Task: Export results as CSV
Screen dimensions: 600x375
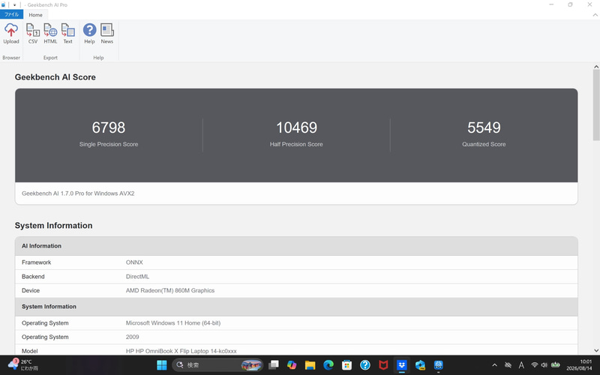Action: click(x=33, y=34)
